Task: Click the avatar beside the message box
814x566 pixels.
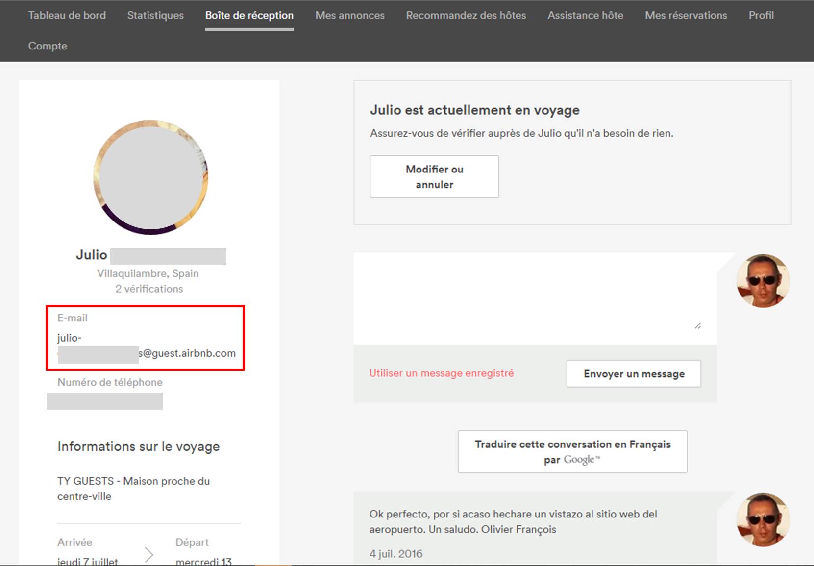Action: click(763, 280)
